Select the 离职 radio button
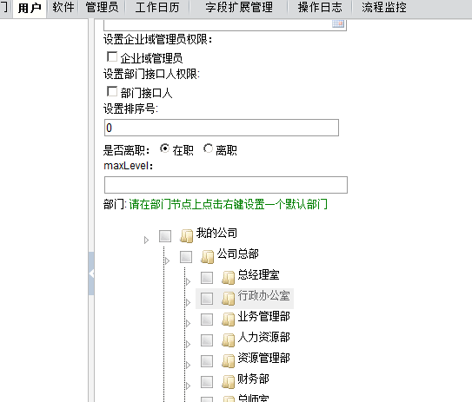Viewport: 472px width, 402px height. [x=208, y=148]
